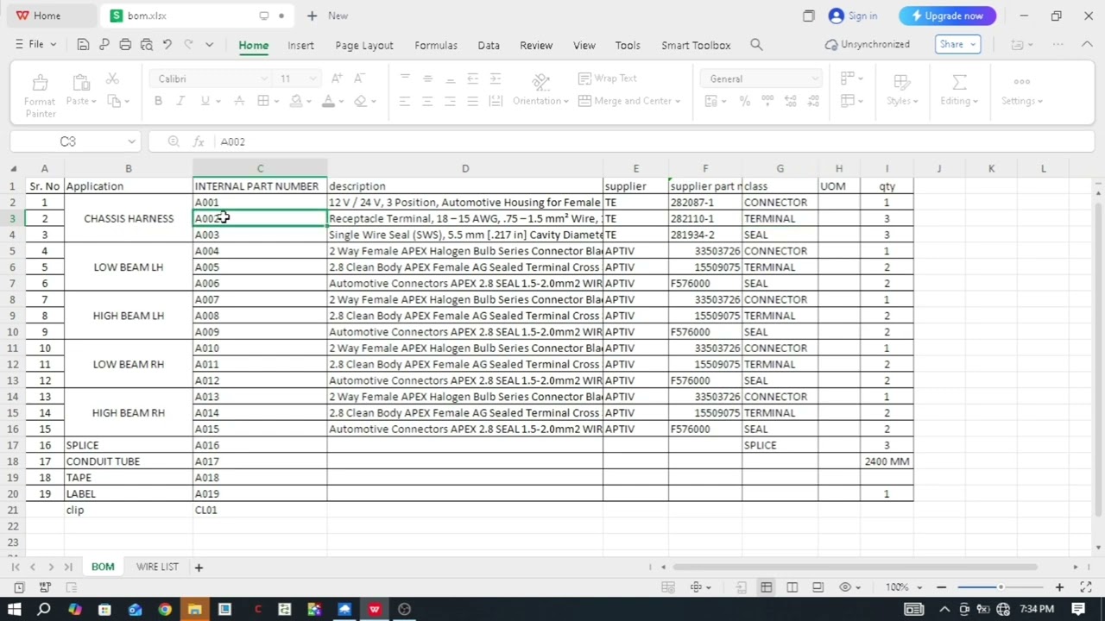Screen dimensions: 1105x621
Task: Toggle Underline formatting
Action: [x=205, y=101]
